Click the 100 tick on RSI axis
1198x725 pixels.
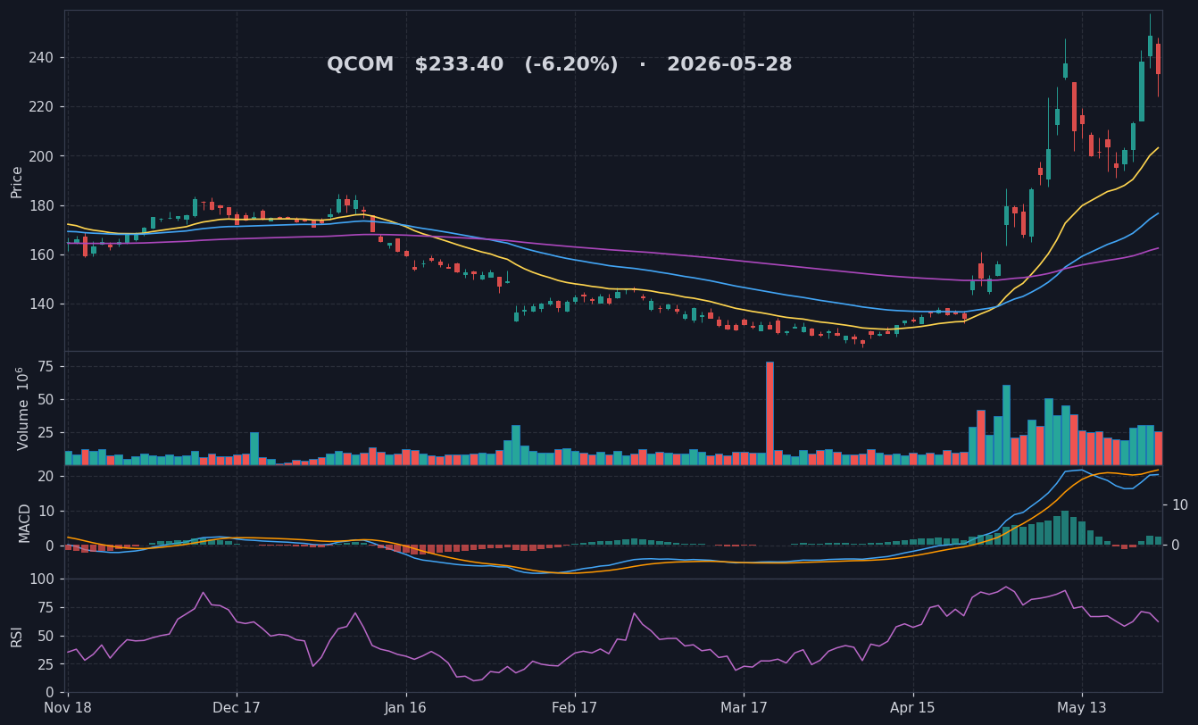tap(42, 579)
